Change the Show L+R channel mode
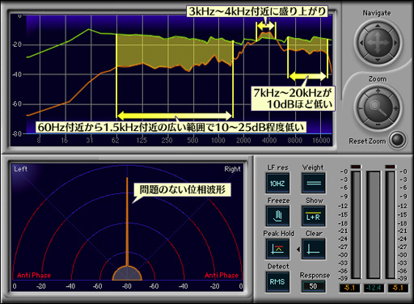This screenshot has height=304, width=414. pyautogui.click(x=314, y=216)
